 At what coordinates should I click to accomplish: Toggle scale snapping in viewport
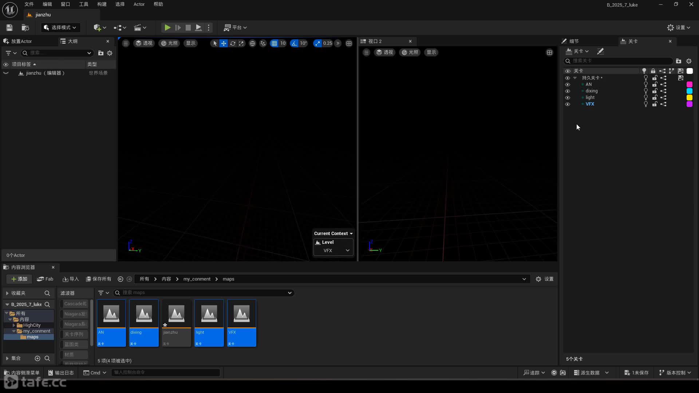click(317, 43)
